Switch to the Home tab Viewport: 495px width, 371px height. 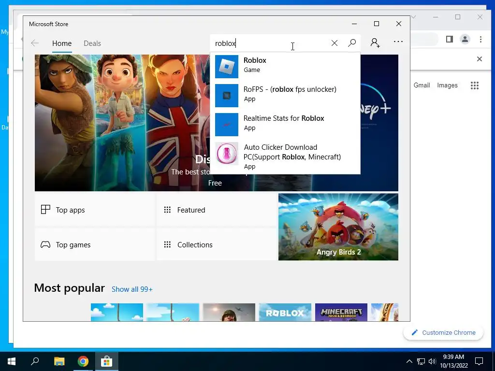point(62,43)
